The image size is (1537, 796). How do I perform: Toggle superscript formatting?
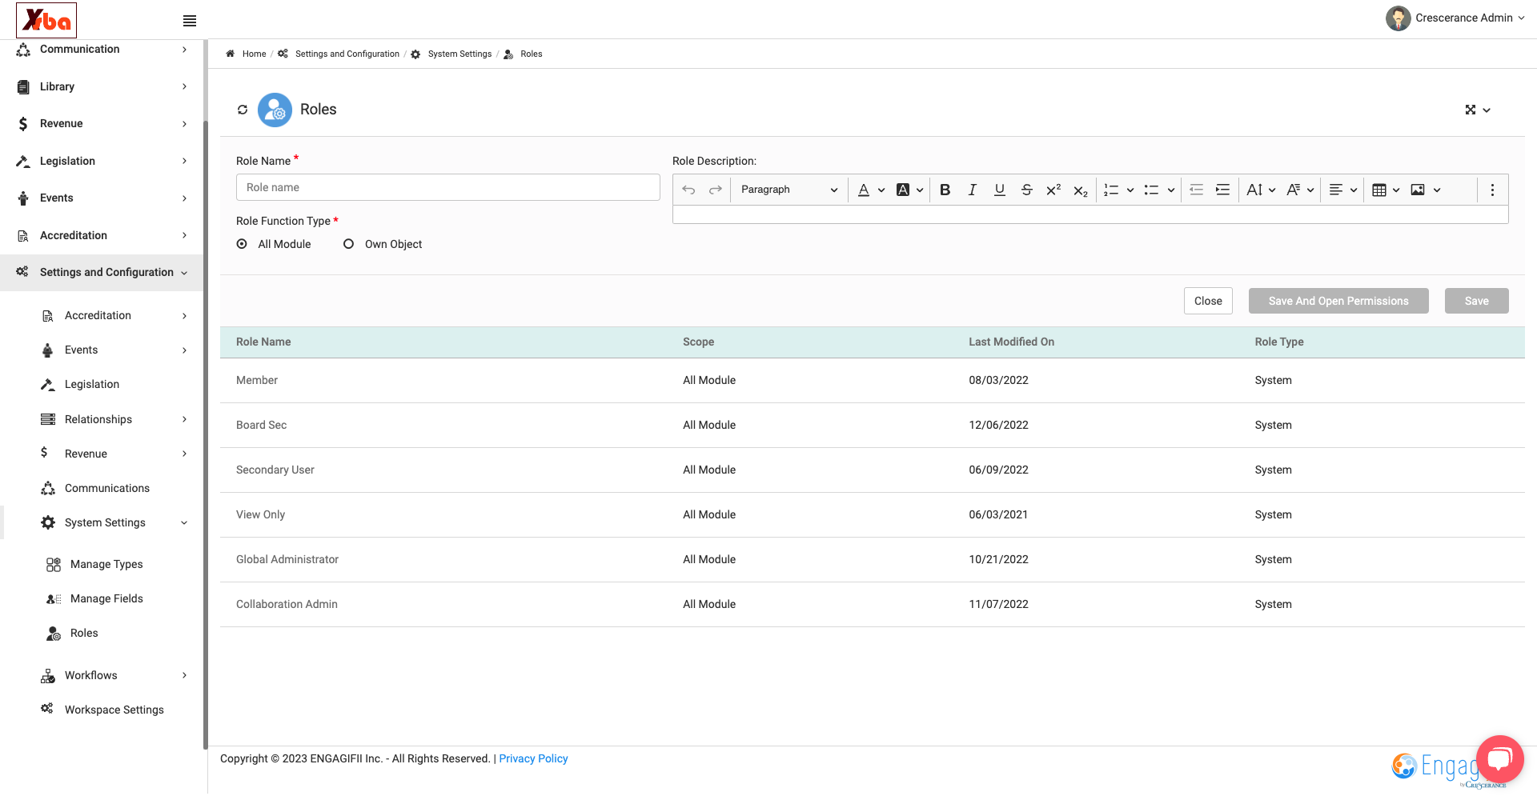(1053, 190)
